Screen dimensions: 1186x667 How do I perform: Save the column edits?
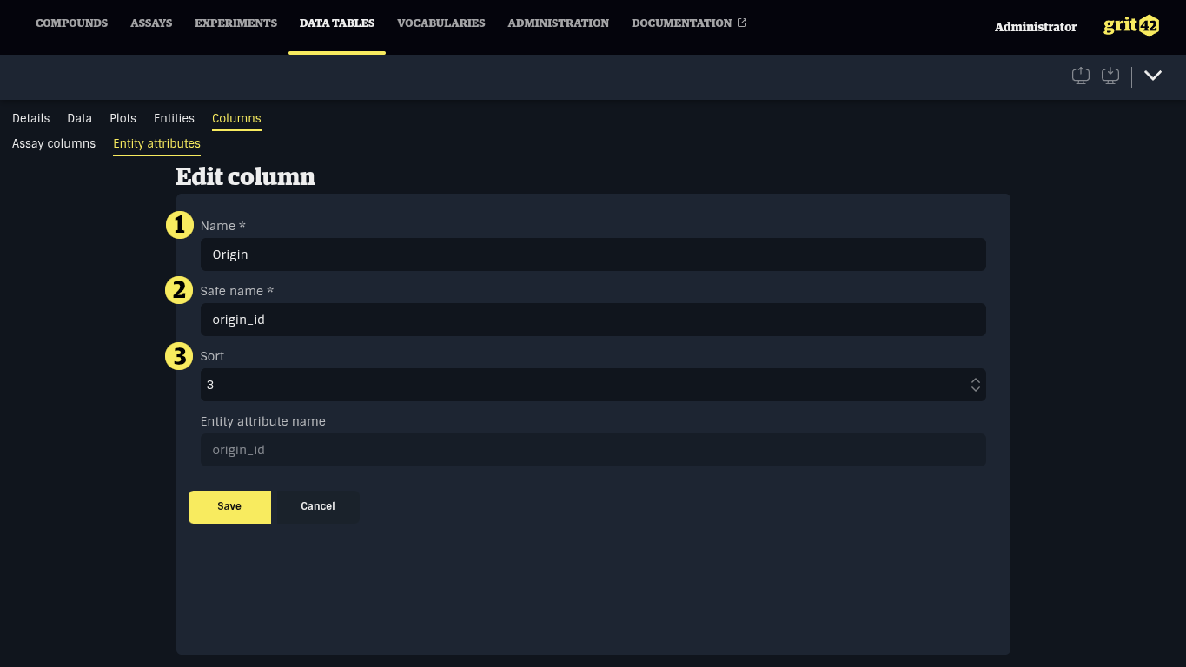[x=229, y=506]
